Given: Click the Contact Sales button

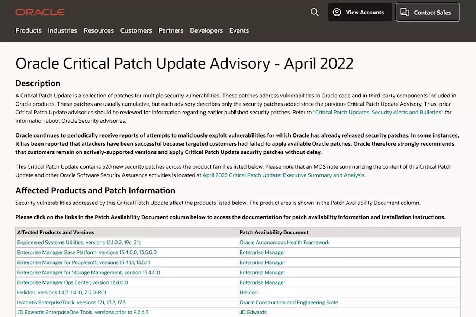Looking at the screenshot, I should (x=428, y=12).
